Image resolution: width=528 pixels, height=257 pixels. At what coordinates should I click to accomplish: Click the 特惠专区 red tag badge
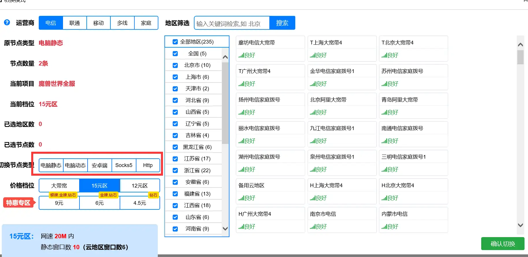coord(18,203)
